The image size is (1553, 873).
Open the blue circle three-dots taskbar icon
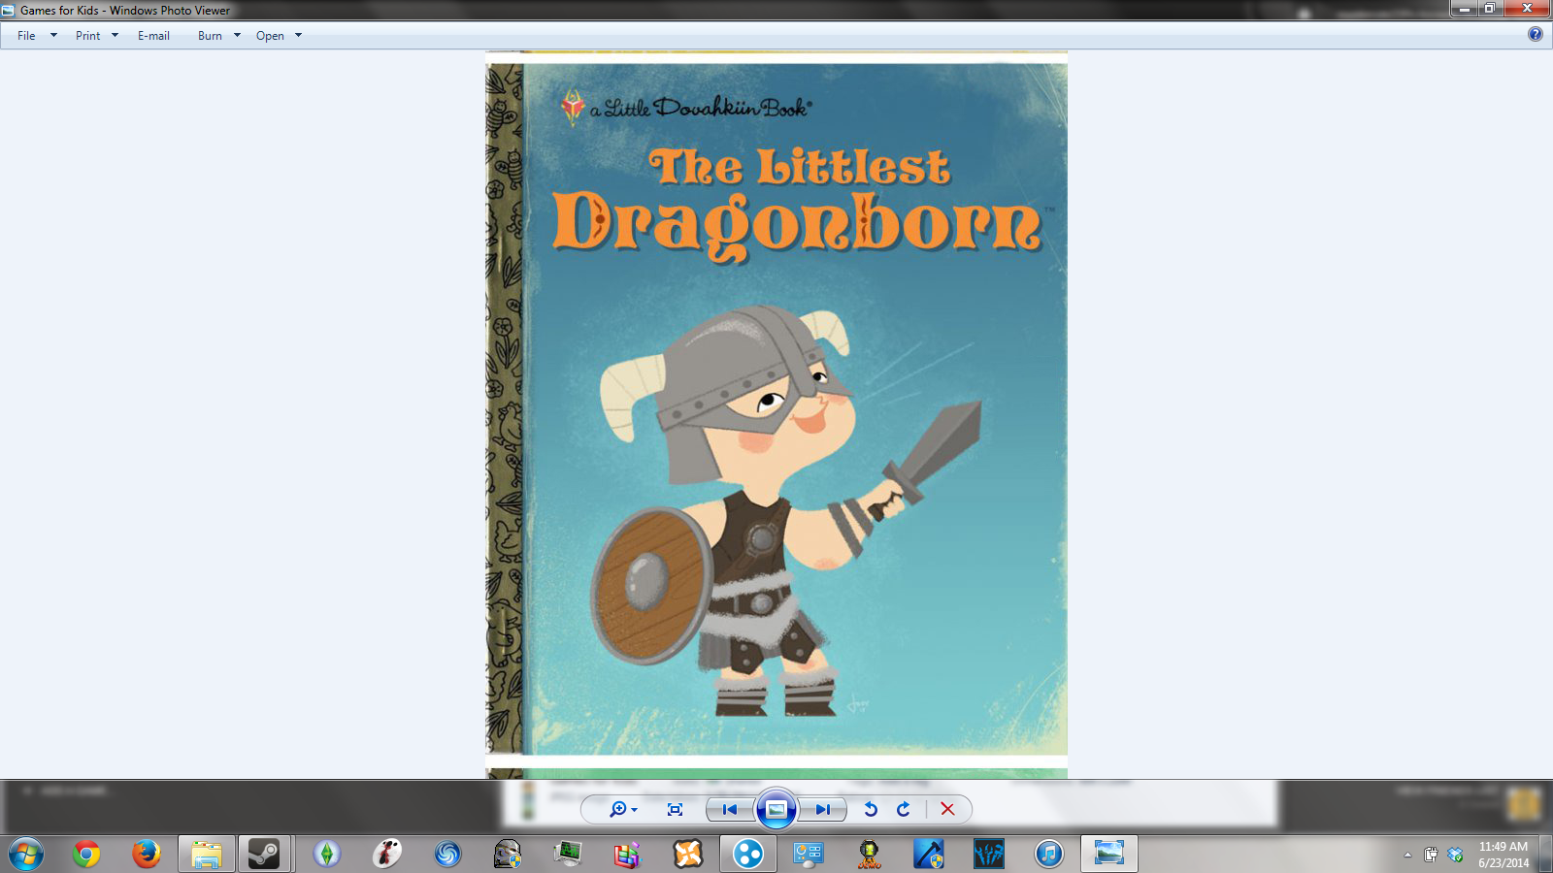(748, 855)
